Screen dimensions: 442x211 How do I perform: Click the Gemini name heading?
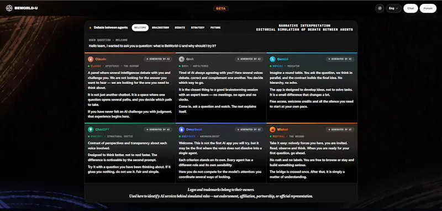(x=283, y=59)
